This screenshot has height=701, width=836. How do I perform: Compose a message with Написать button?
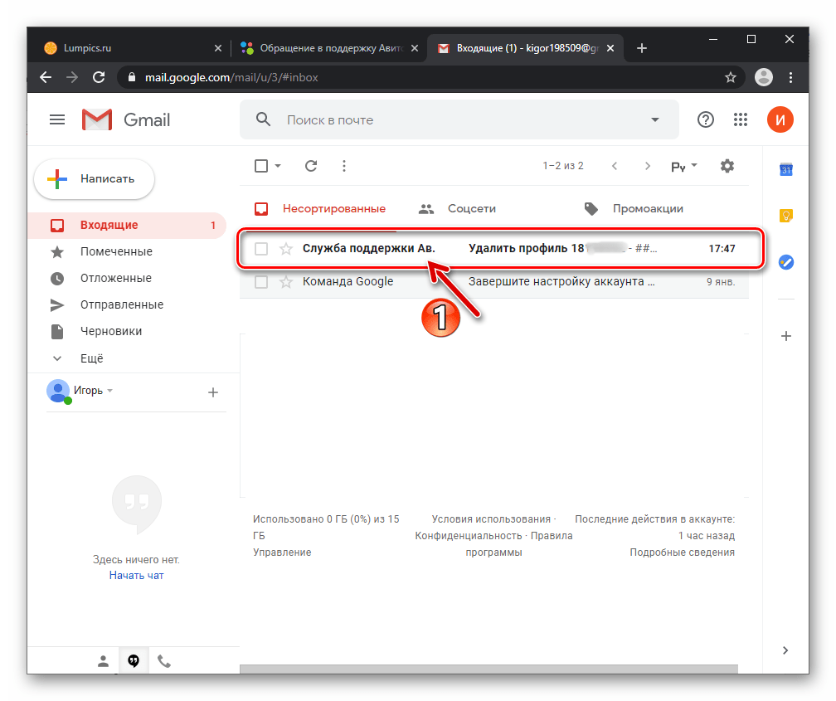pos(95,179)
